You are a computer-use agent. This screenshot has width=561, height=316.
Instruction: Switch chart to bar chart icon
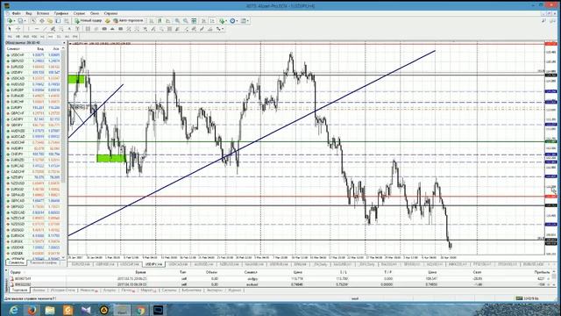(x=152, y=21)
